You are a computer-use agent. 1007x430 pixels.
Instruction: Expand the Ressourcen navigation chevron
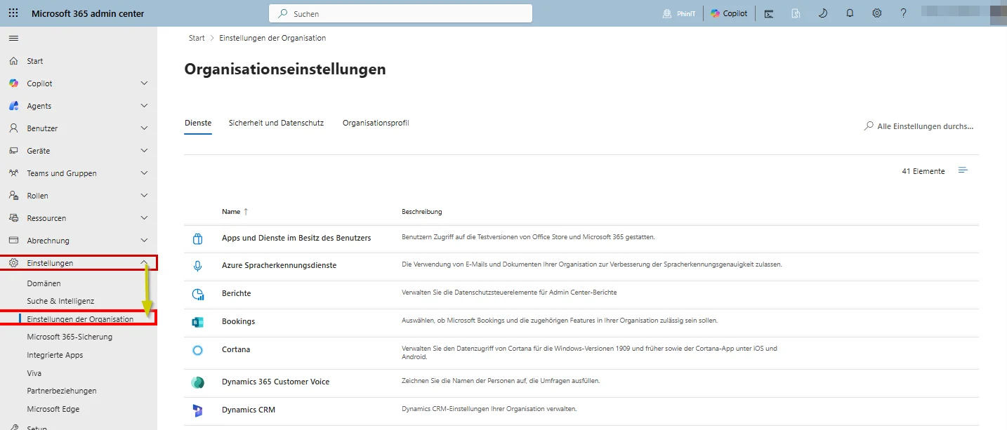[144, 218]
